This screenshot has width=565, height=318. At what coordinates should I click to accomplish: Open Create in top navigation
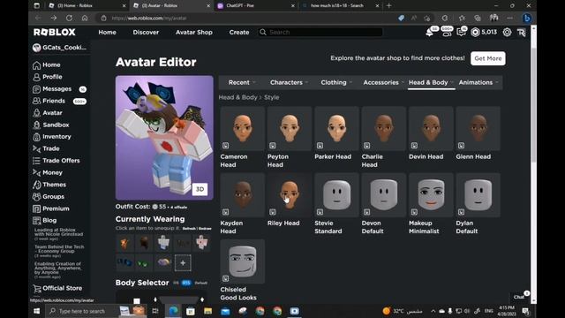coord(239,32)
